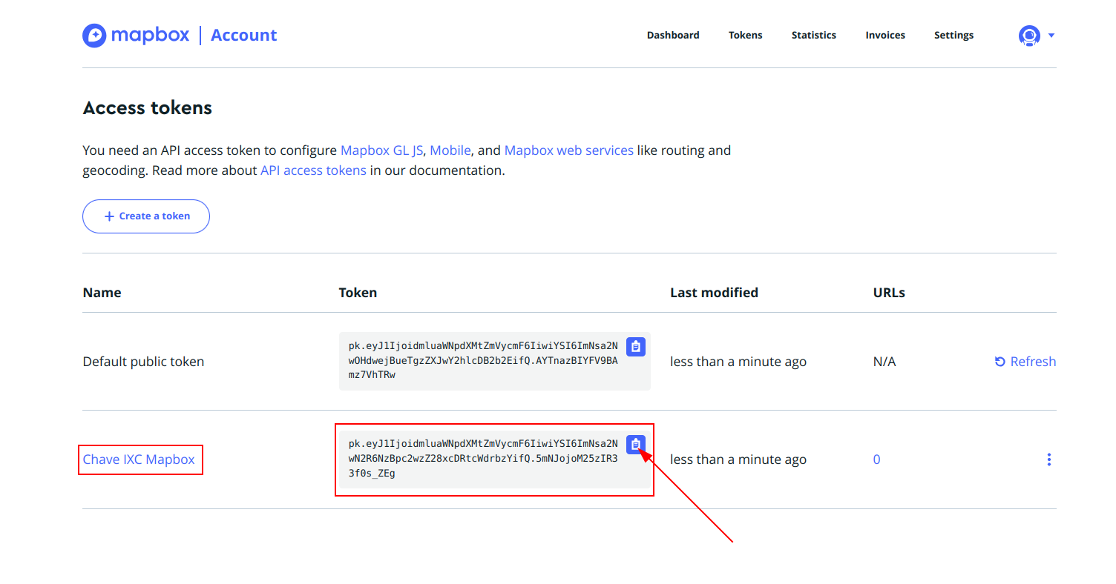
Task: Copy the Chave IXC Mapbox token
Action: [x=636, y=444]
